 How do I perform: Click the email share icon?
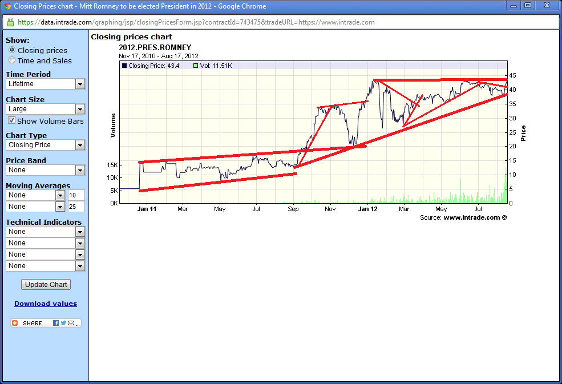click(x=71, y=323)
